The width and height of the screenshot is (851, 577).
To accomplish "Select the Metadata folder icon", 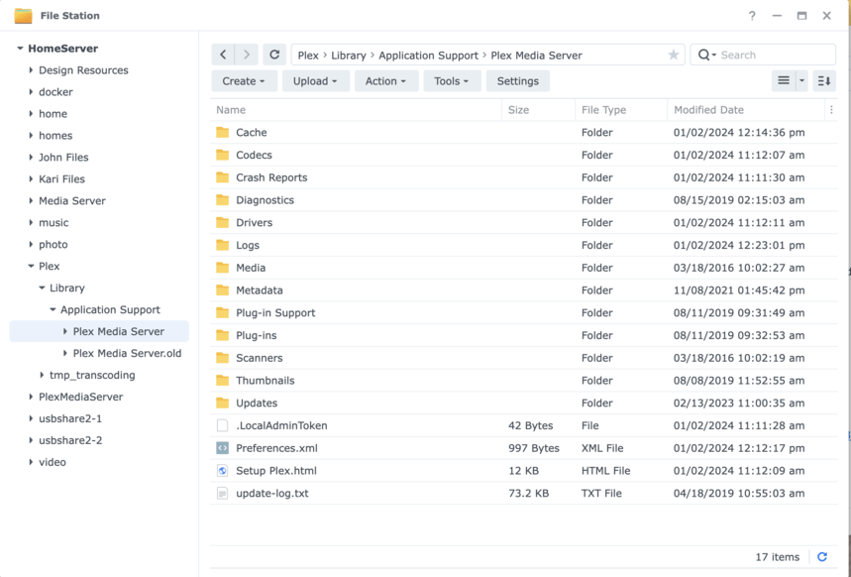I will pyautogui.click(x=223, y=290).
